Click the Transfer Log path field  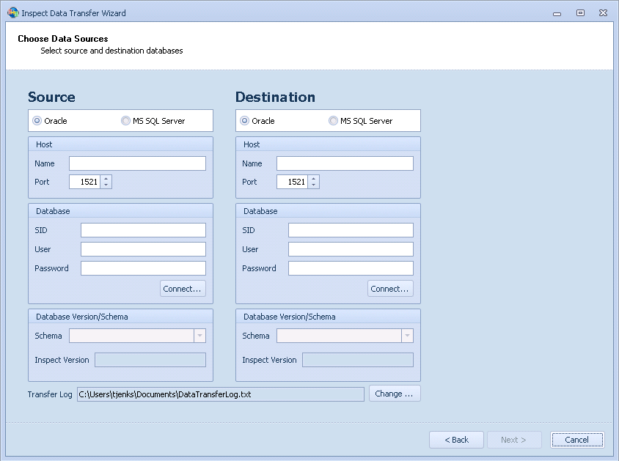[221, 394]
